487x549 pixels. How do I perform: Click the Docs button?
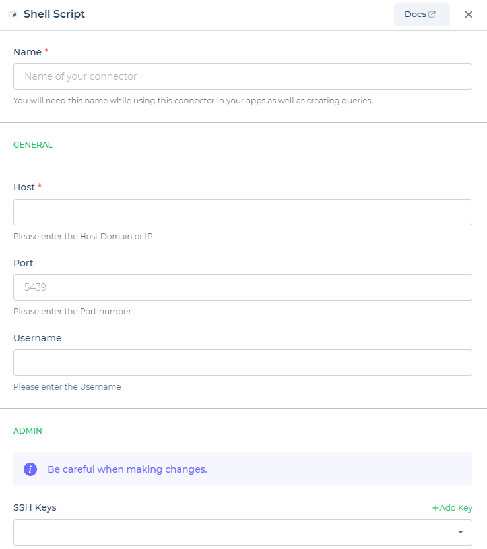[x=422, y=14]
